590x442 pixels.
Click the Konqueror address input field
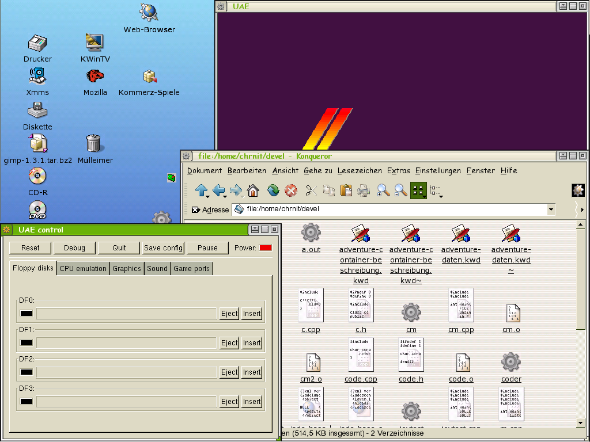394,209
